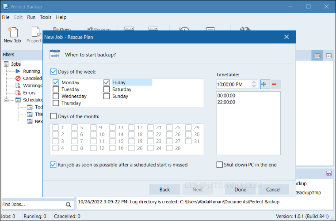Click the purple save log icon
336x221 pixels.
[x=329, y=173]
